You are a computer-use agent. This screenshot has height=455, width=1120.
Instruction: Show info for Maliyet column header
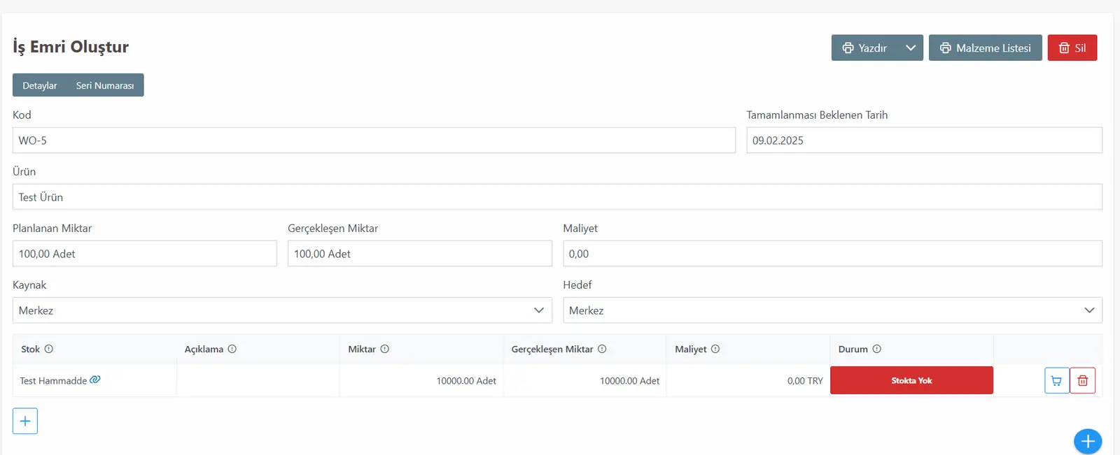tap(715, 349)
